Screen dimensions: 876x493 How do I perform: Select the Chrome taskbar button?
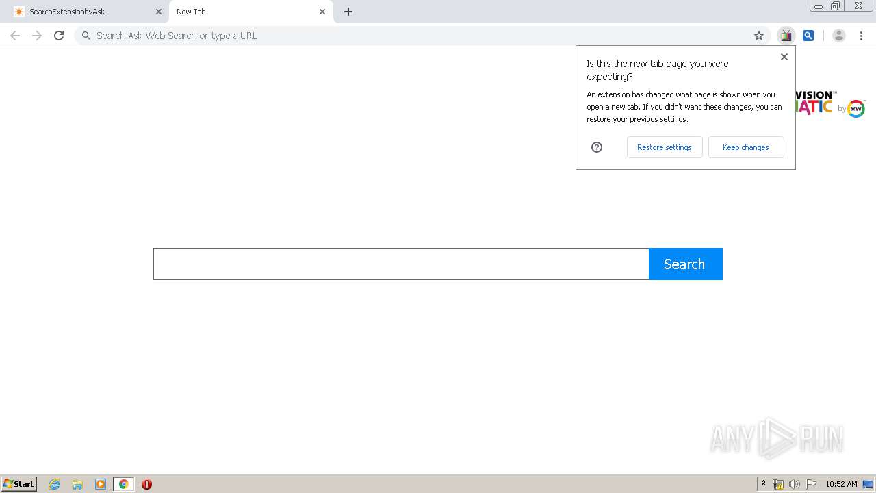point(123,484)
